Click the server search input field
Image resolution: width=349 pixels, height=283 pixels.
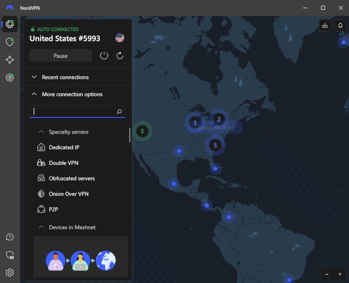coord(78,111)
